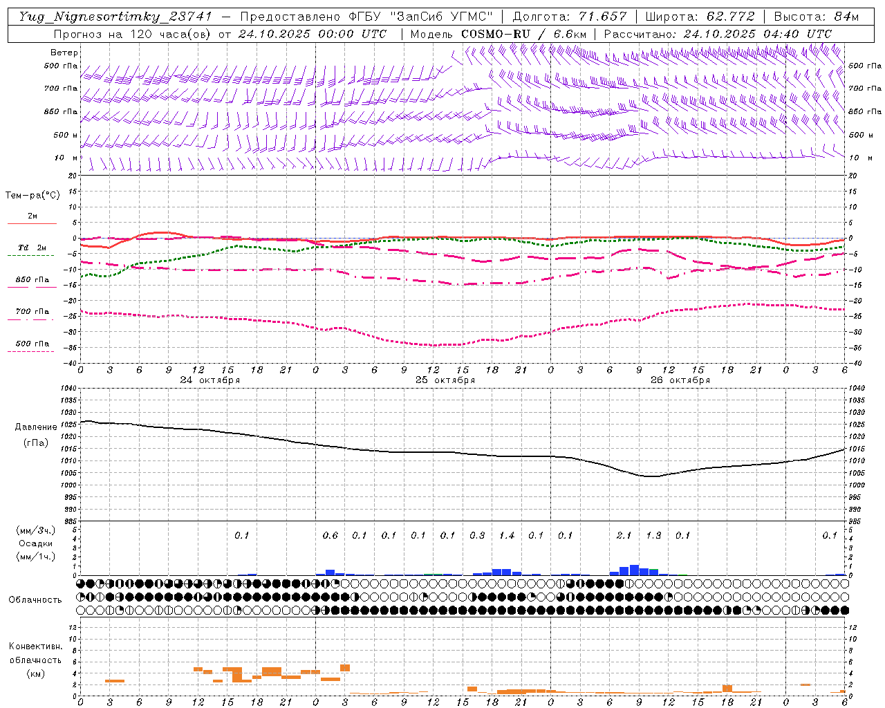Click 'Рассчитано: 24.10.2025 04:40 UTC' text
Viewport: 885px width, 708px height.
(718, 34)
